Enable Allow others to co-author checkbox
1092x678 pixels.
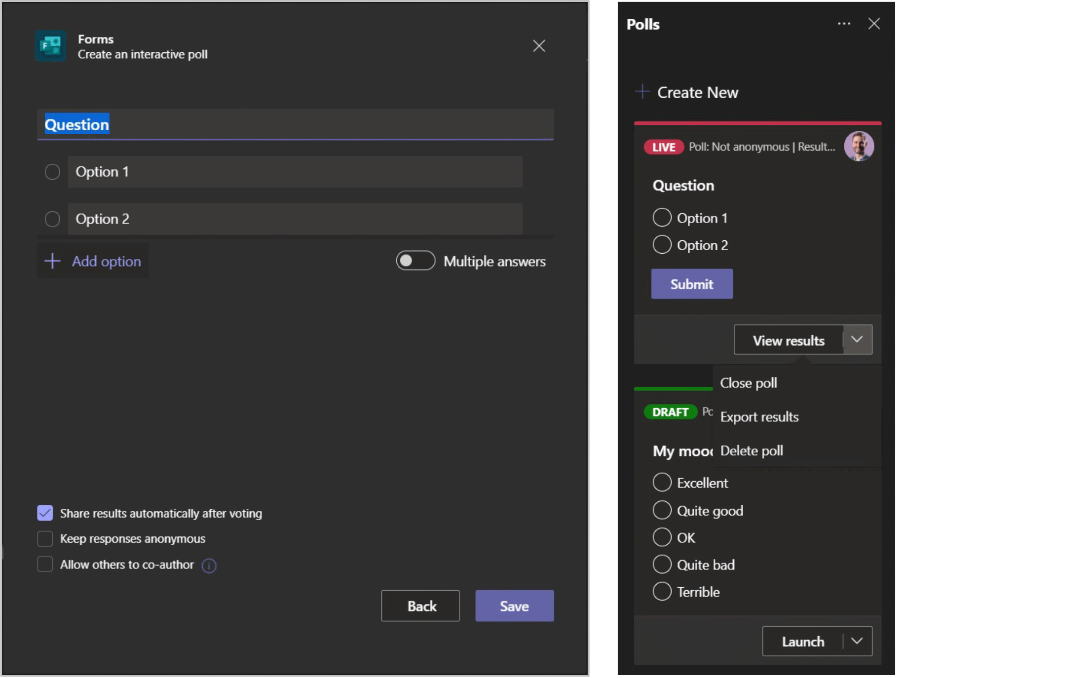(x=45, y=564)
